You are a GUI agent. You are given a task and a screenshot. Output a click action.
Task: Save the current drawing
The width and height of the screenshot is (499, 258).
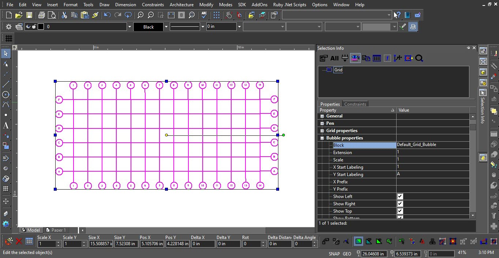click(x=29, y=15)
